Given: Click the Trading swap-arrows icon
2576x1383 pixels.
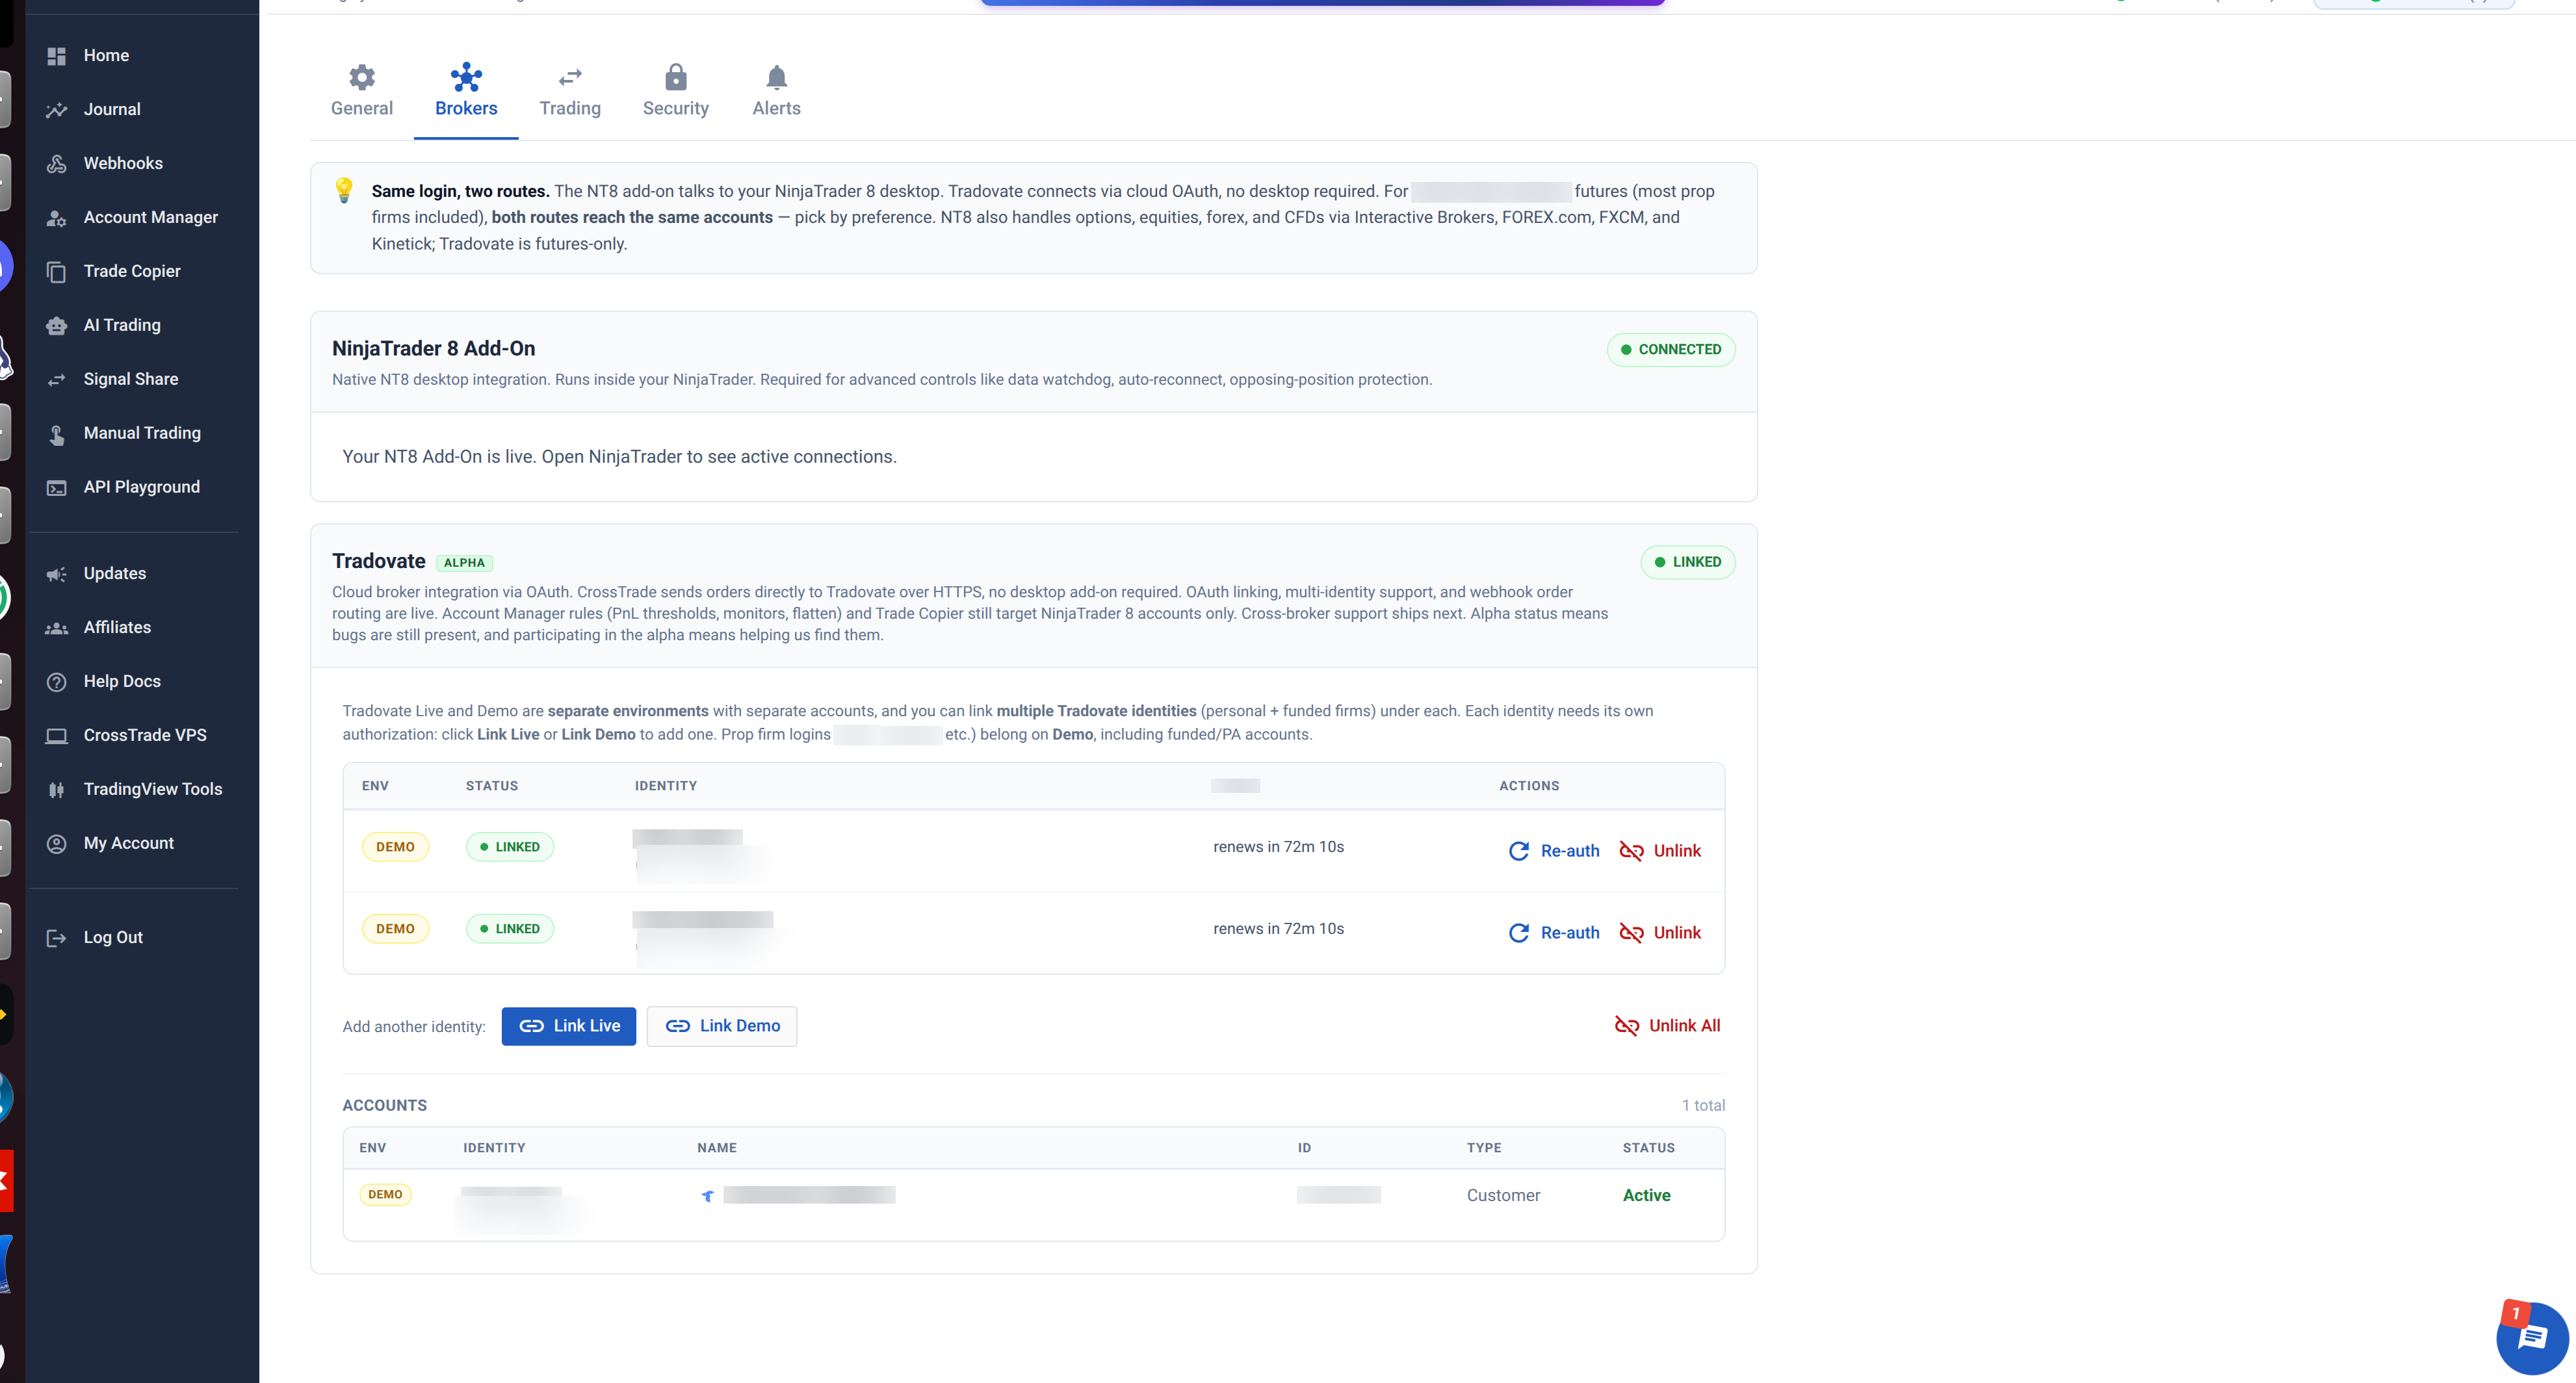Looking at the screenshot, I should pyautogui.click(x=570, y=77).
